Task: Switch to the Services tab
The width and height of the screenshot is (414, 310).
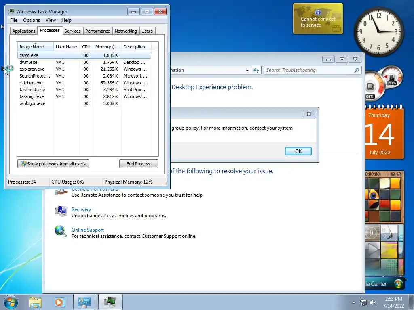Action: (72, 31)
